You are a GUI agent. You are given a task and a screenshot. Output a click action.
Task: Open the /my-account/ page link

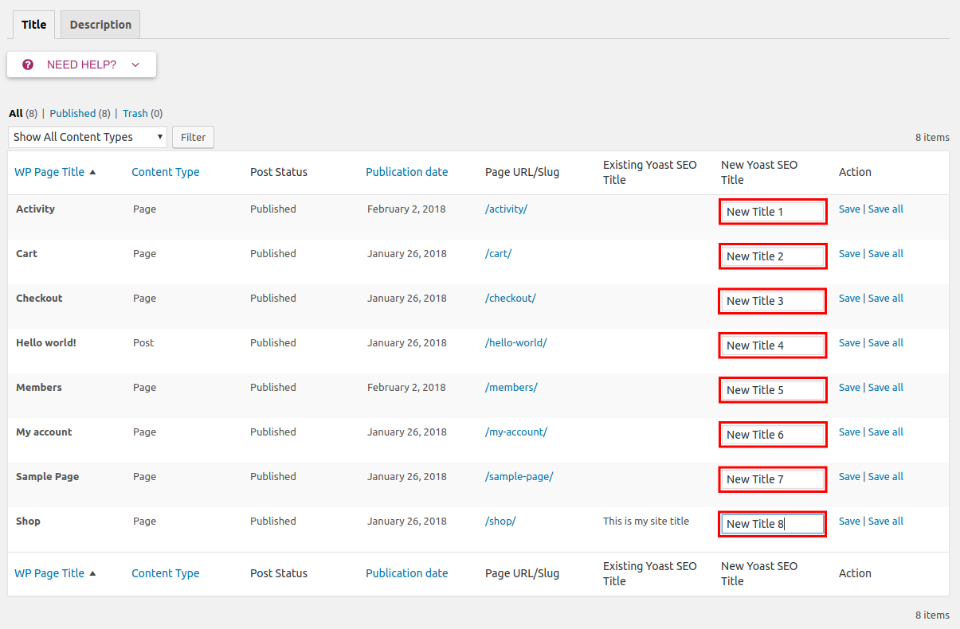tap(515, 432)
